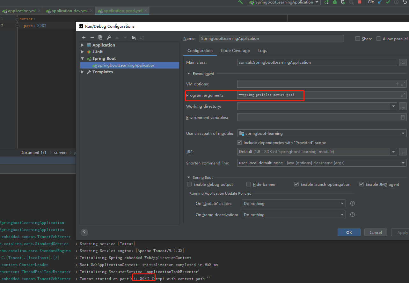Stop the application with red square

(x=360, y=2)
